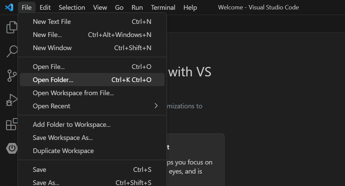The height and width of the screenshot is (186, 345).
Task: Open the Source Control view icon
Action: click(11, 76)
